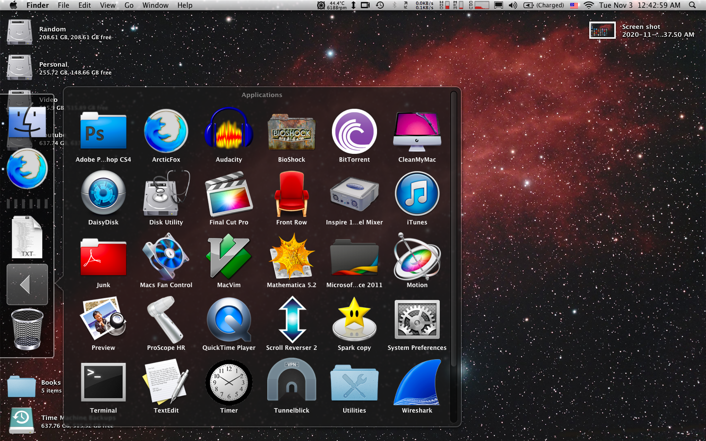Viewport: 706px width, 441px height.
Task: Launch Timer clock app
Action: click(x=229, y=382)
